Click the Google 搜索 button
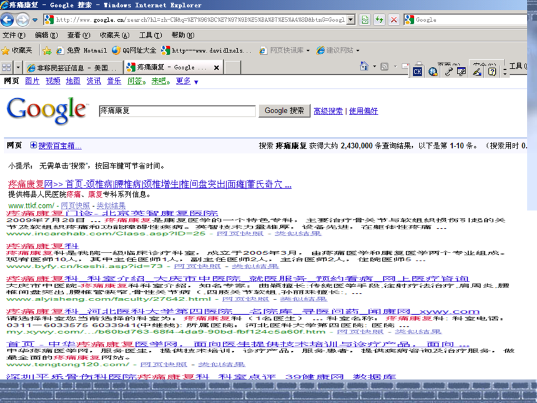 [284, 111]
